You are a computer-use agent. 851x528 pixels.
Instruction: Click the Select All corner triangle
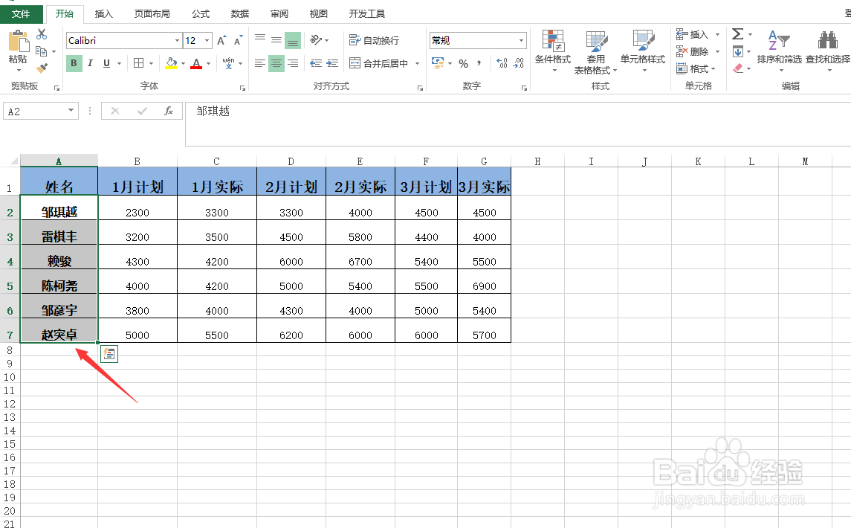pos(14,161)
